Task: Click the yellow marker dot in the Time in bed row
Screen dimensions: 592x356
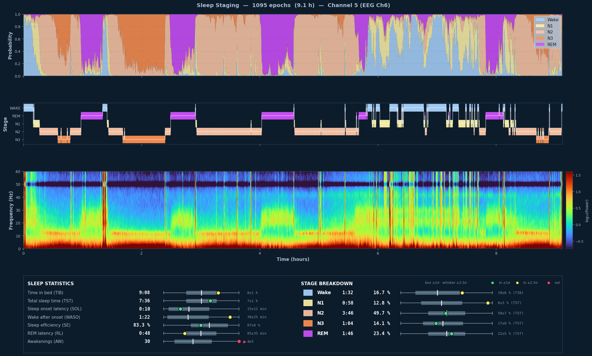Action: click(x=218, y=293)
